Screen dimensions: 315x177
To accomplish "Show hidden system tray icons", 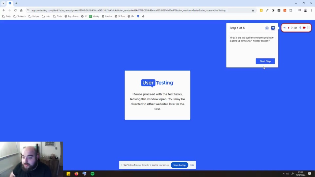I will point(283,174).
